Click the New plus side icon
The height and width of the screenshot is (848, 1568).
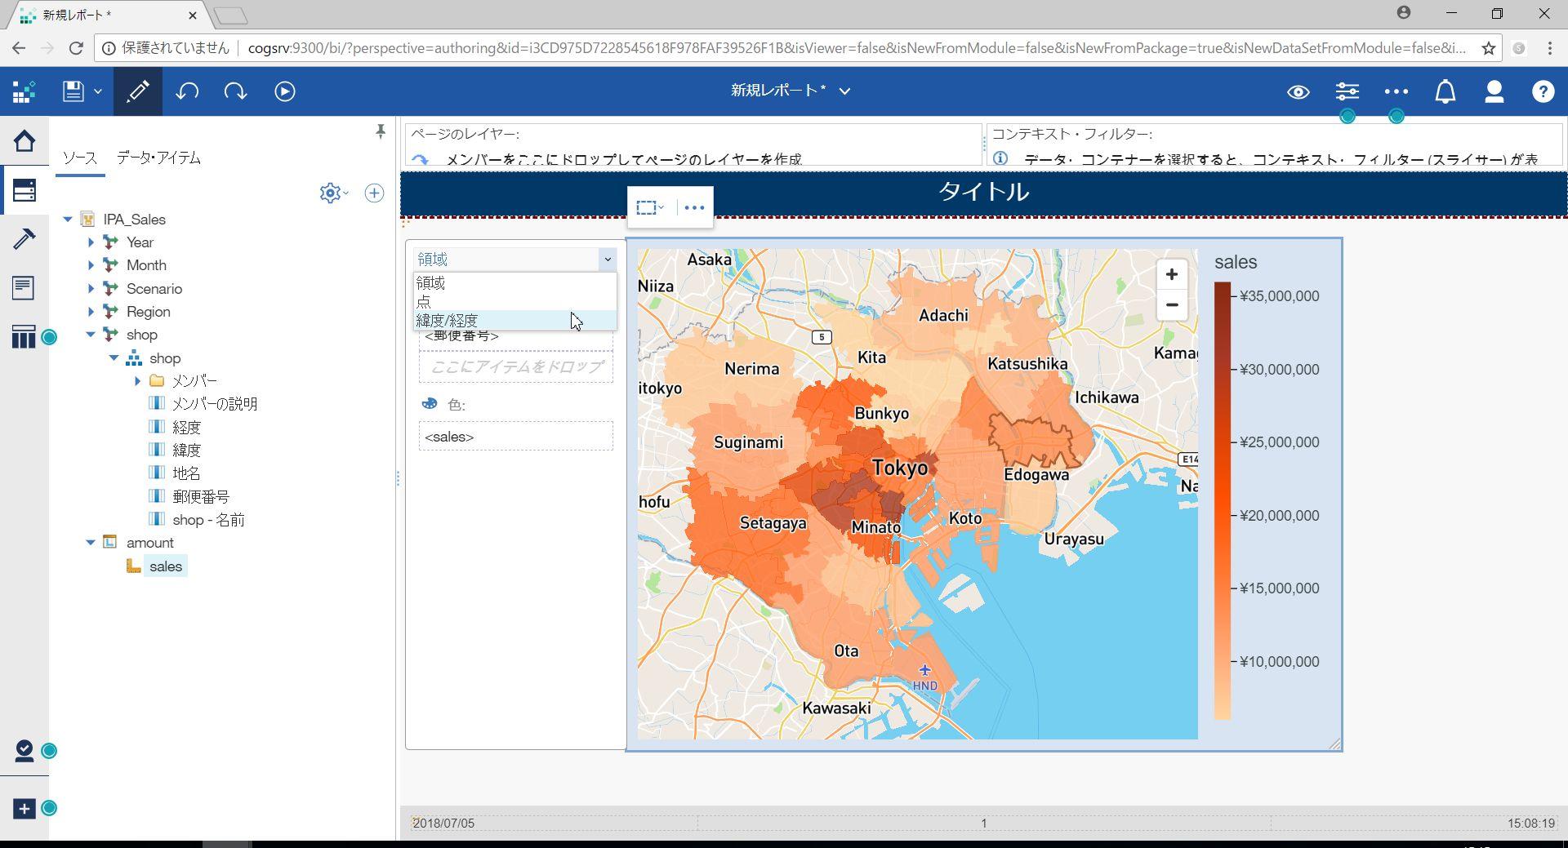[24, 809]
